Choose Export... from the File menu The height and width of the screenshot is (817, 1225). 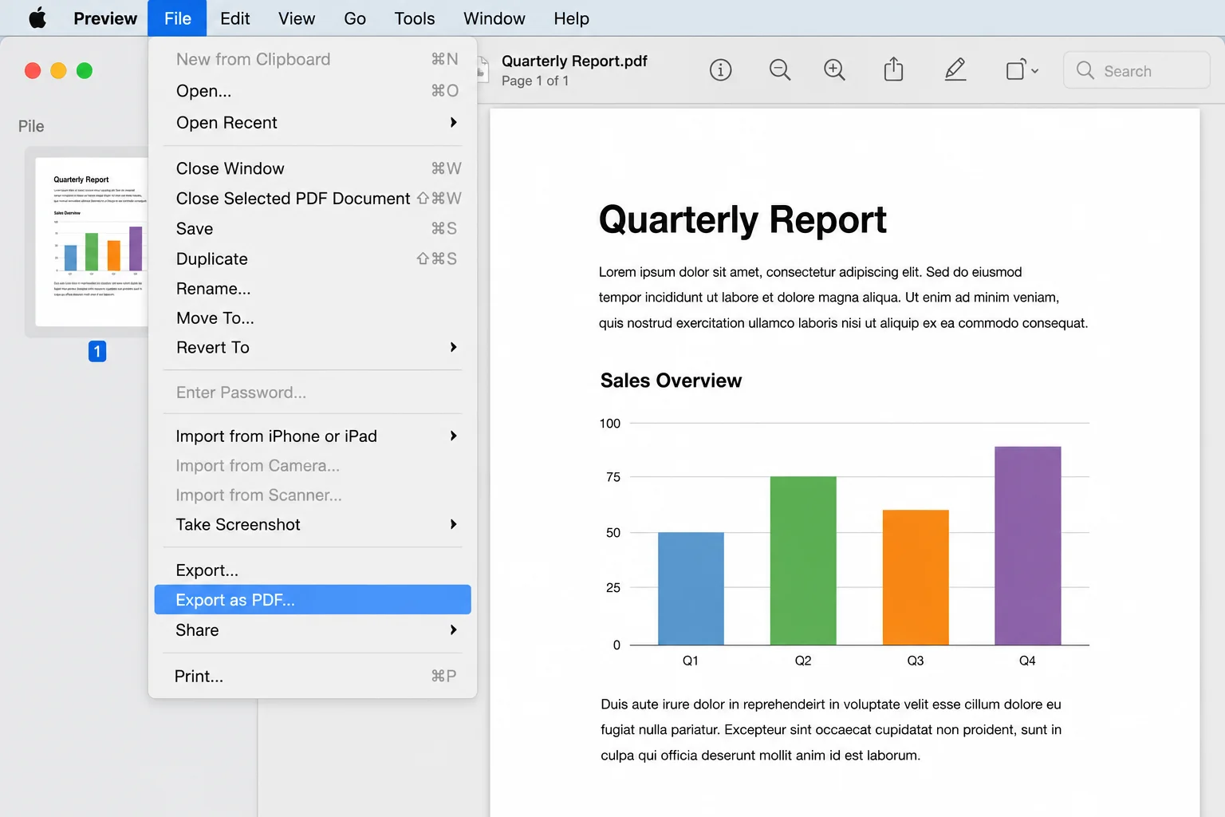pyautogui.click(x=313, y=570)
